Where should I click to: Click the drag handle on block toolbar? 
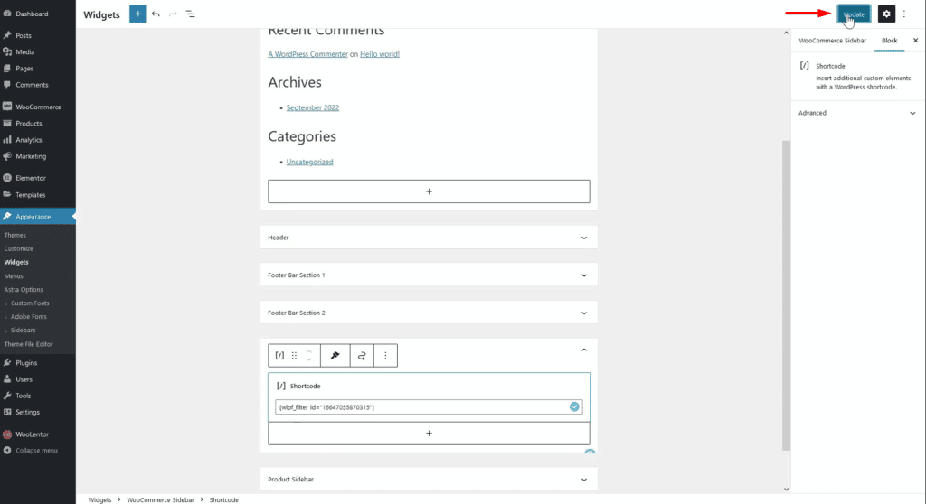(x=294, y=356)
